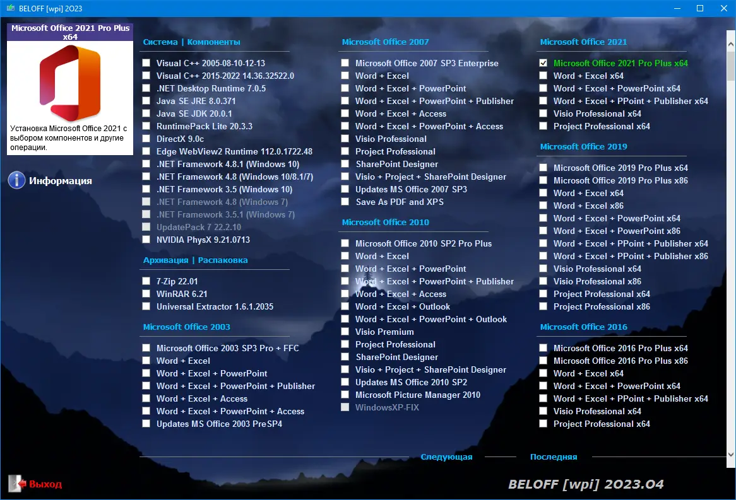The width and height of the screenshot is (736, 500).
Task: Go to Следующая next page
Action: [446, 457]
